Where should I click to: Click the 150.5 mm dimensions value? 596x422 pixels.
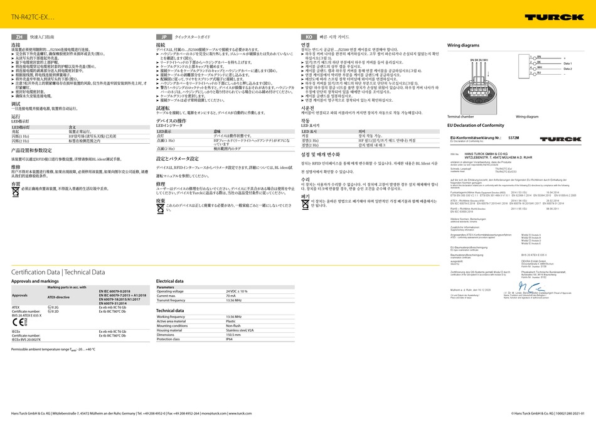233,335
